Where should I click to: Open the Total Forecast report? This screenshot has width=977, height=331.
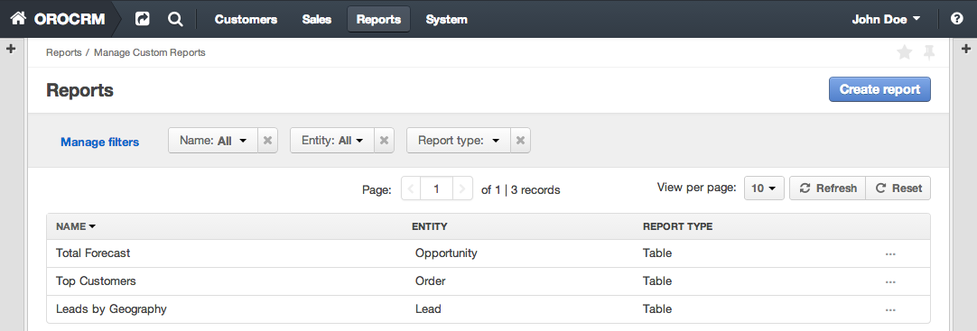point(93,253)
